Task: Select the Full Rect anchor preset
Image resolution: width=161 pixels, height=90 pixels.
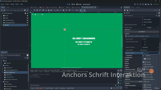Action: (148, 59)
